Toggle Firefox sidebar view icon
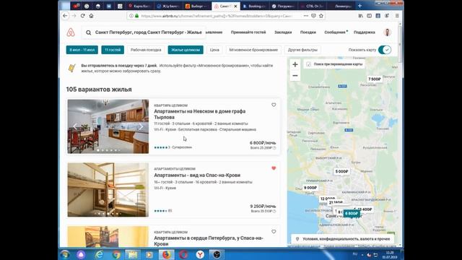Image resolution: width=462 pixels, height=260 pixels. 369,16
